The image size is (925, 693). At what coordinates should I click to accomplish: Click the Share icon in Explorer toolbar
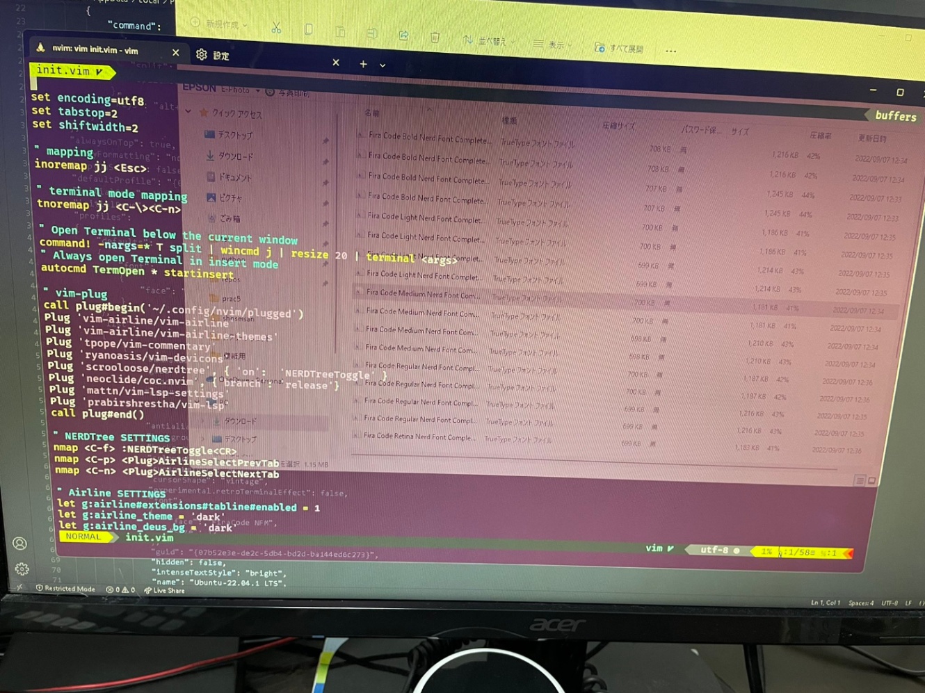(403, 35)
